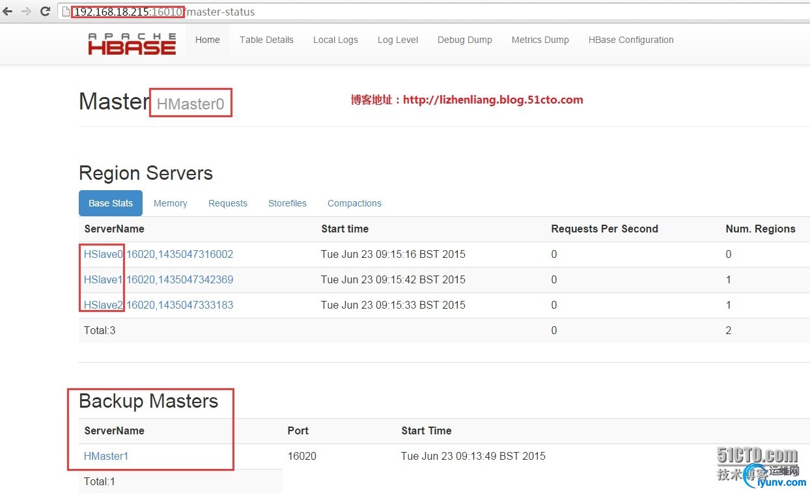This screenshot has height=493, width=810.
Task: Show the Compactions tab
Action: [x=354, y=203]
